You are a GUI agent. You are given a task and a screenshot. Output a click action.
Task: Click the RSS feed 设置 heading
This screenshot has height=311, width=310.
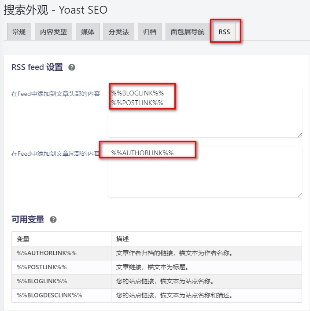37,67
